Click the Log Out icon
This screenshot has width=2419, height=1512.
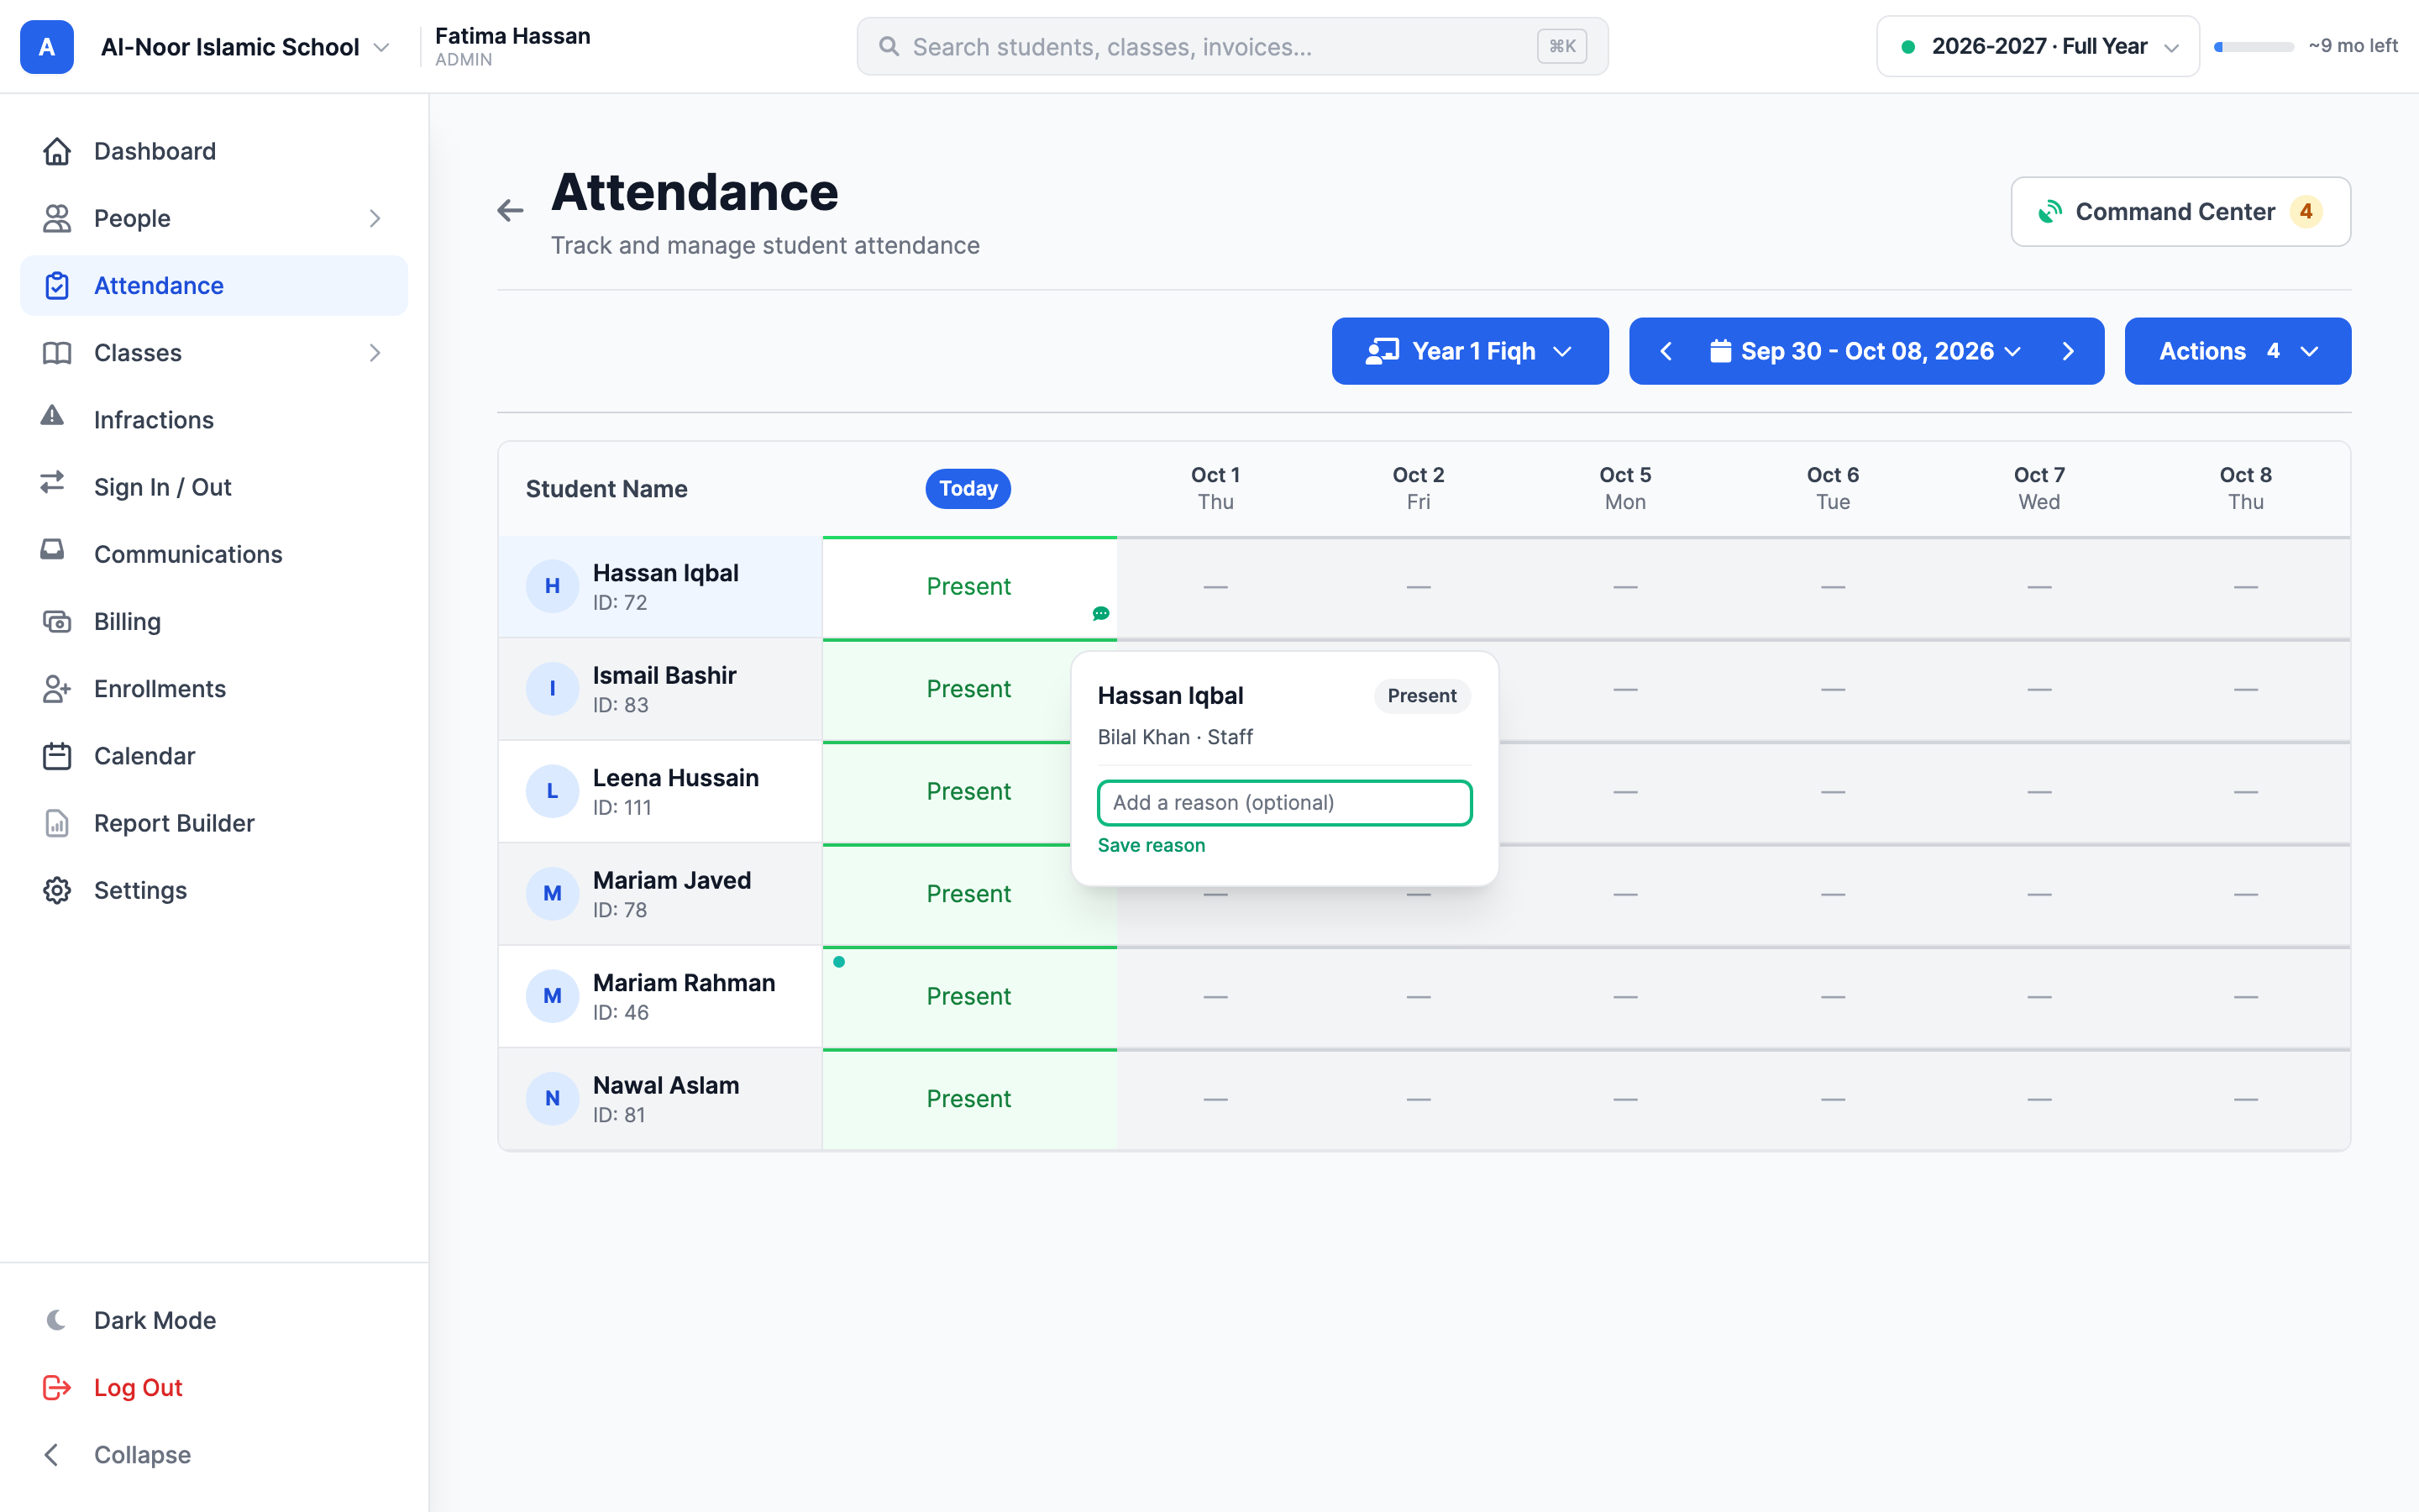(57, 1387)
